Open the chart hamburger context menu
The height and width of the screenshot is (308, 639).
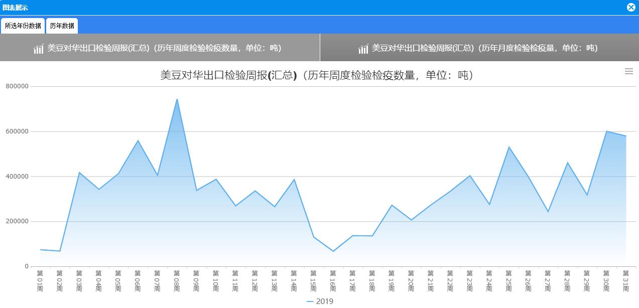628,72
